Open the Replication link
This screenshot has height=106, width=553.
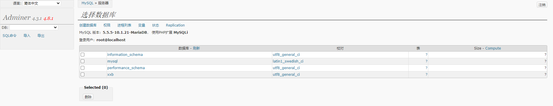[175, 25]
